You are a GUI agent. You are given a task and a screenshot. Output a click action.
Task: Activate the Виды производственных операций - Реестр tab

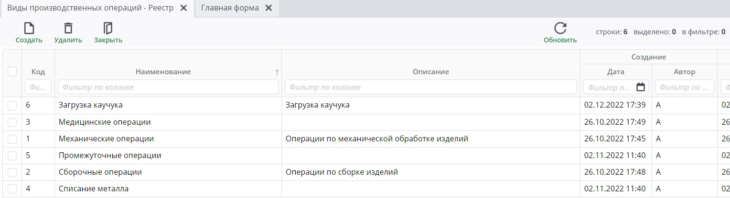(x=90, y=8)
